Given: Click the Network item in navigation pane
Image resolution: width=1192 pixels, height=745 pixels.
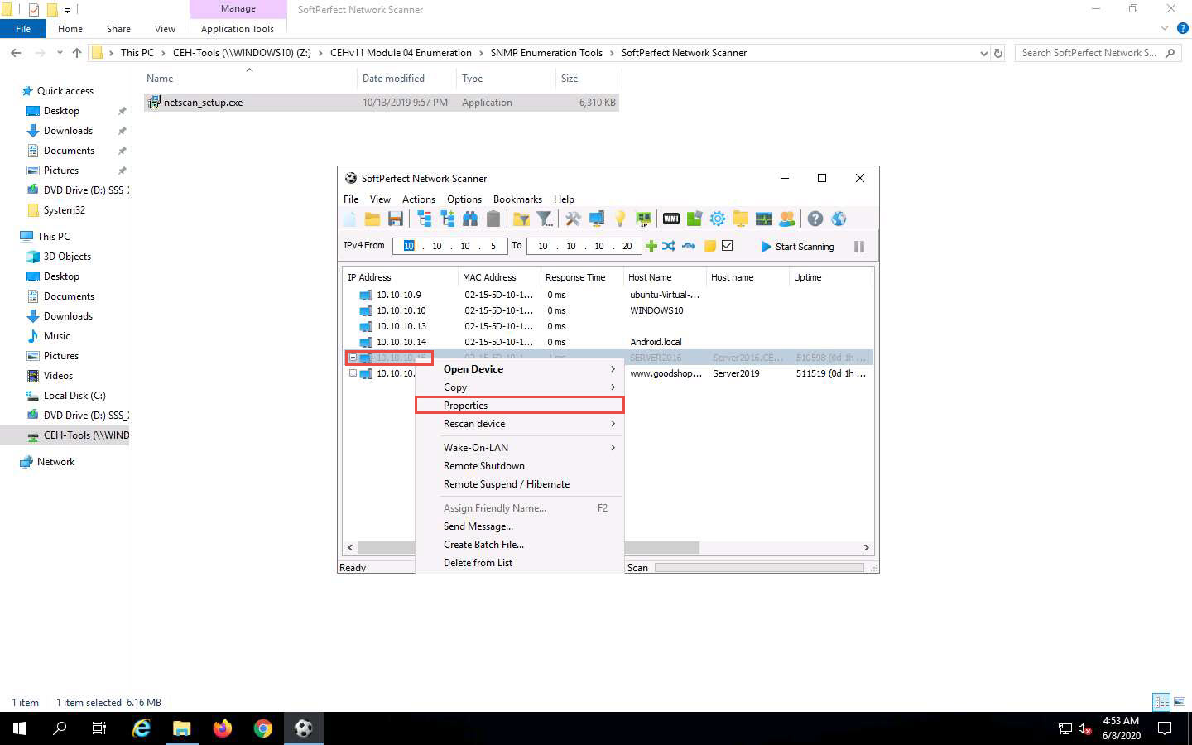Looking at the screenshot, I should [55, 462].
